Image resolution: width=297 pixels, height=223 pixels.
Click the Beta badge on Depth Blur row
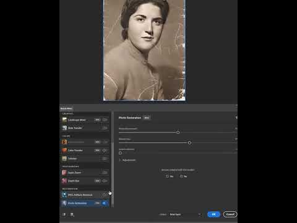coord(97,181)
